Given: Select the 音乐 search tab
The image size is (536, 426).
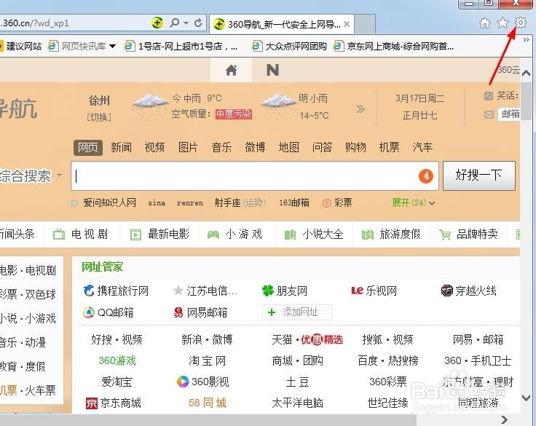Looking at the screenshot, I should pos(221,147).
